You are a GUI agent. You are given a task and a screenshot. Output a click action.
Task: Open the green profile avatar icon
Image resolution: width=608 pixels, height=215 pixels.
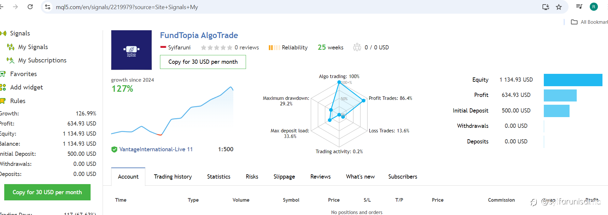click(594, 7)
